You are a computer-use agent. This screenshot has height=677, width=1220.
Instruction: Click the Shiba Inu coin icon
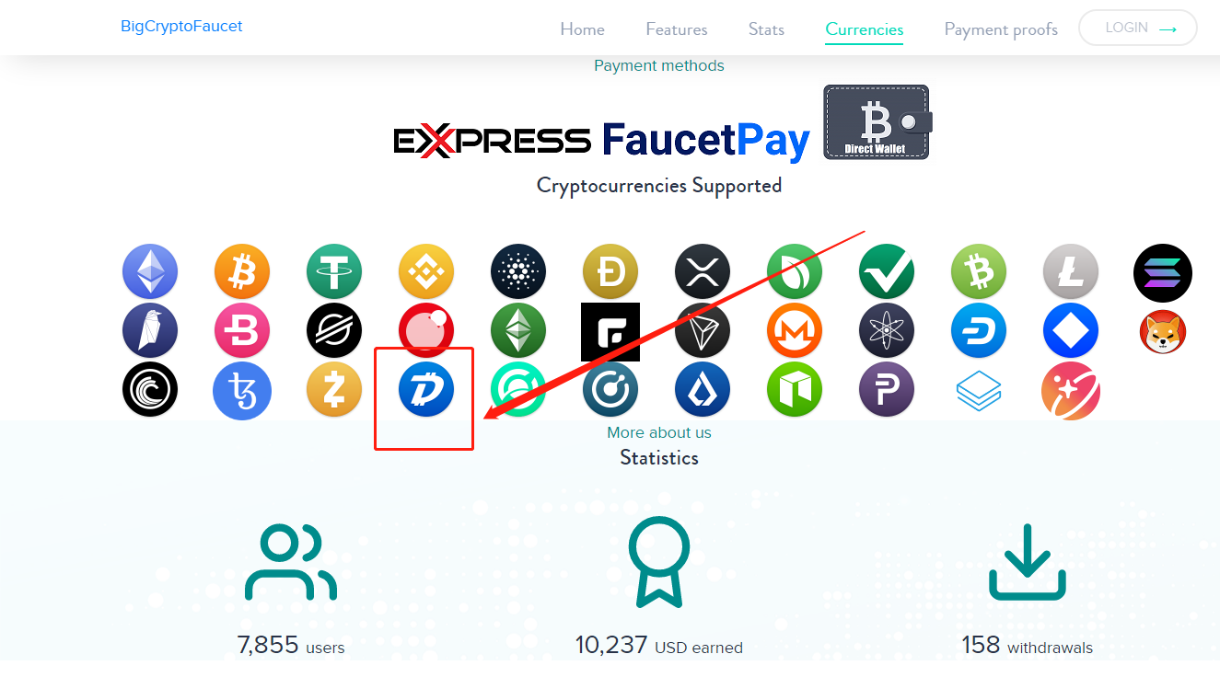click(x=1163, y=332)
